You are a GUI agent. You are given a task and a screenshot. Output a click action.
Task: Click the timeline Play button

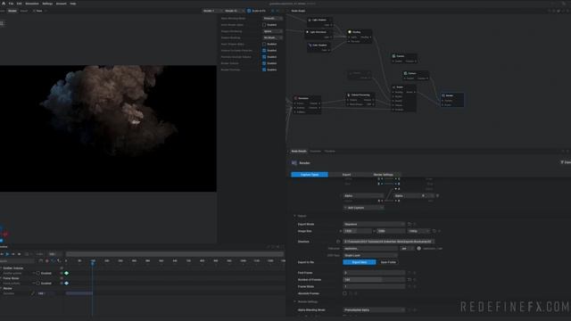[x=7, y=254]
